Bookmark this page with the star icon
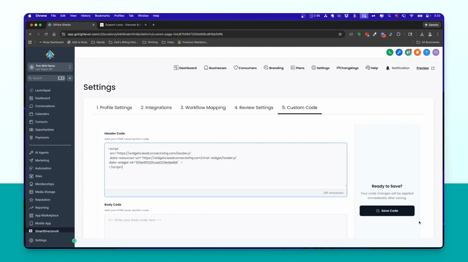 pyautogui.click(x=340, y=34)
